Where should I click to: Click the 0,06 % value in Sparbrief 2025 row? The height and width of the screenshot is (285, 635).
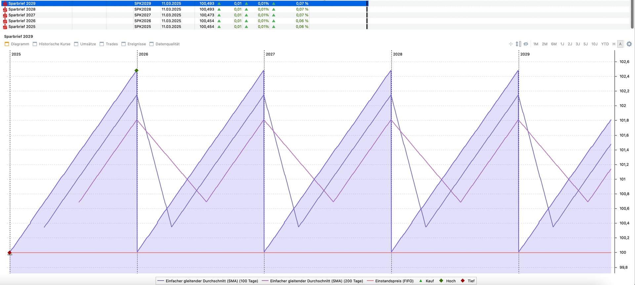(x=302, y=27)
